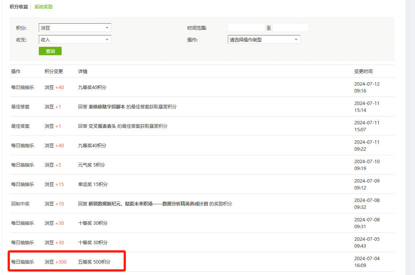This screenshot has width=415, height=275.
Task: Expand the 积分 dropdown showing 洪豆
Action: (75, 28)
